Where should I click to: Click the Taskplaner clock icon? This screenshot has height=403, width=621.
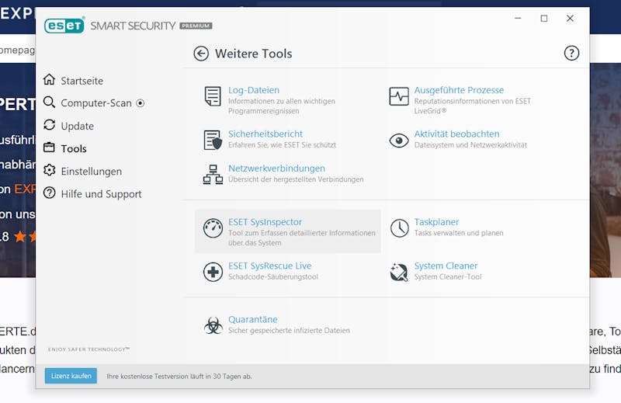pyautogui.click(x=399, y=228)
